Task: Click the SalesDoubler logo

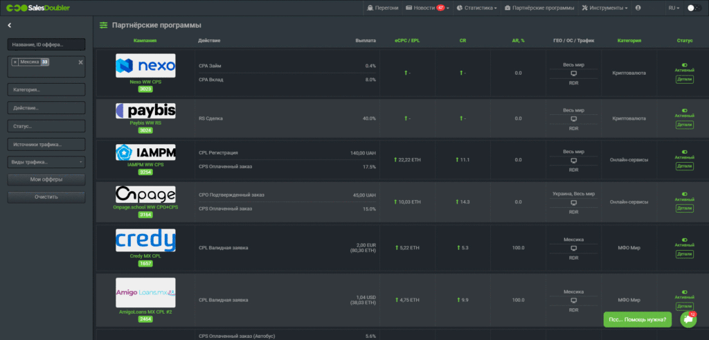Action: tap(35, 8)
